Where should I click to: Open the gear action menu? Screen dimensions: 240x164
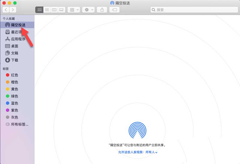coord(88,10)
